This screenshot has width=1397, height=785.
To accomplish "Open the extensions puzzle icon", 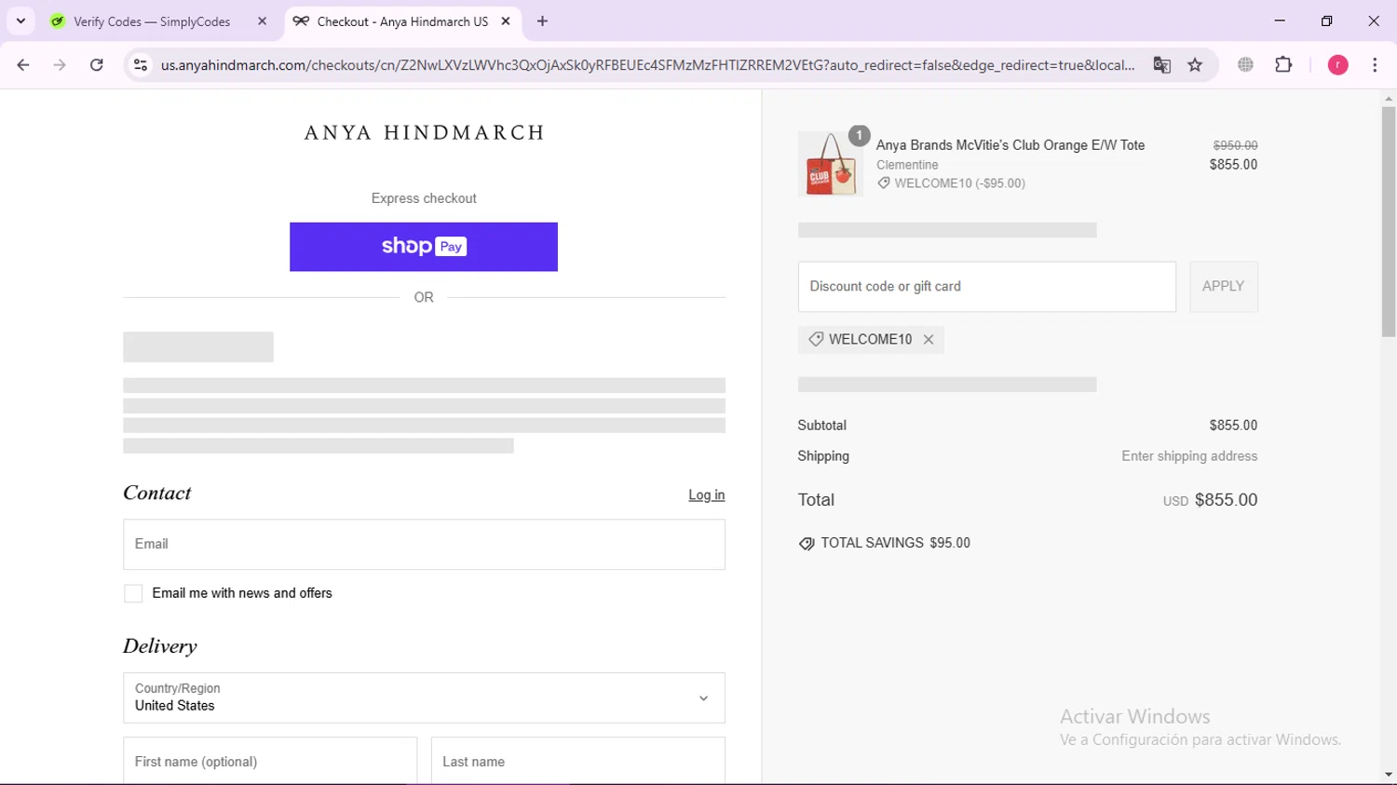I will click(1283, 65).
